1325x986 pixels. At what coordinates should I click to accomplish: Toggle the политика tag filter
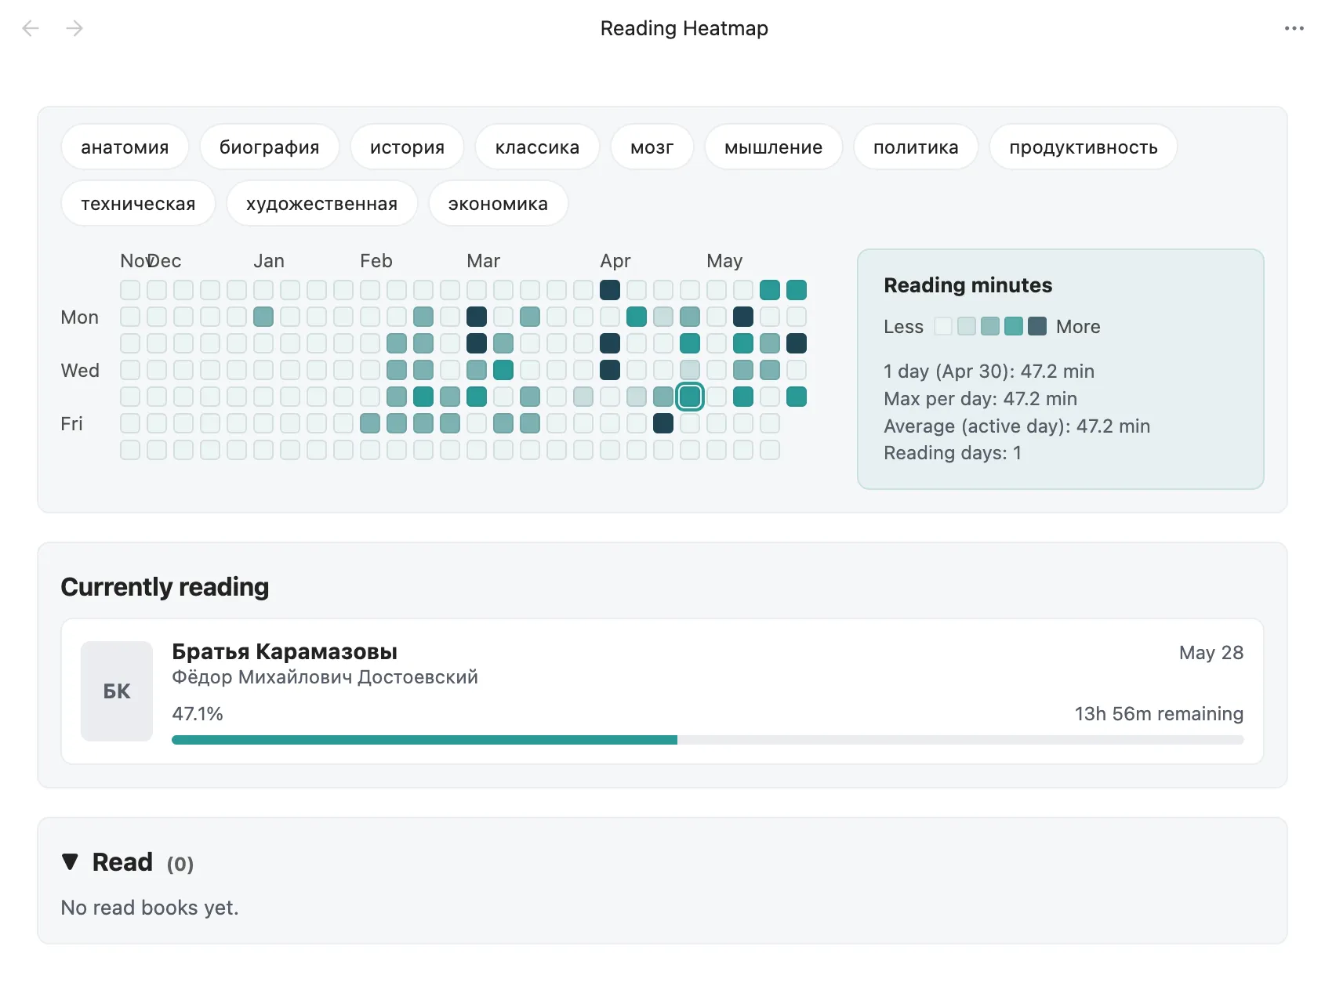click(916, 147)
